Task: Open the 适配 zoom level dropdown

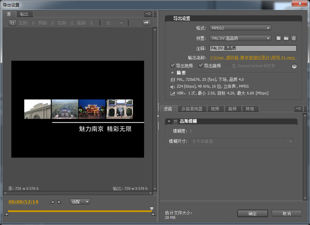Action: pos(80,202)
